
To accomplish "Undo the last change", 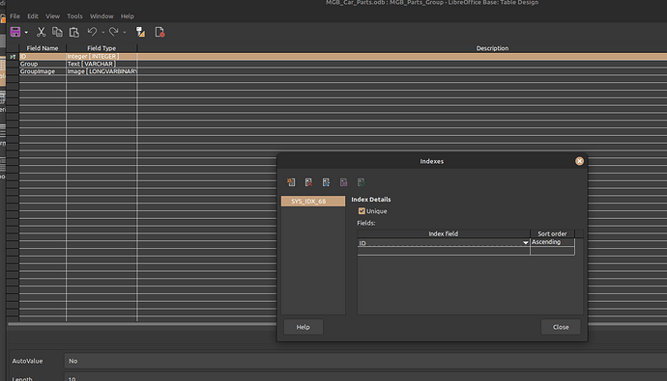I will coord(92,32).
